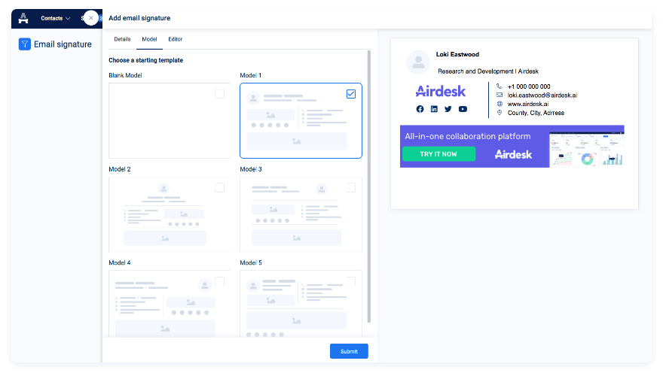Viewport: 663px width, 376px height.
Task: Click the Research and Development | Airdesk text
Action: (488, 71)
